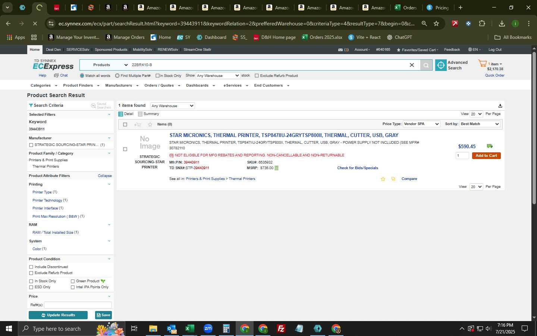Toggle top Exclude Refurb Product checkbox
537x336 pixels.
click(257, 76)
